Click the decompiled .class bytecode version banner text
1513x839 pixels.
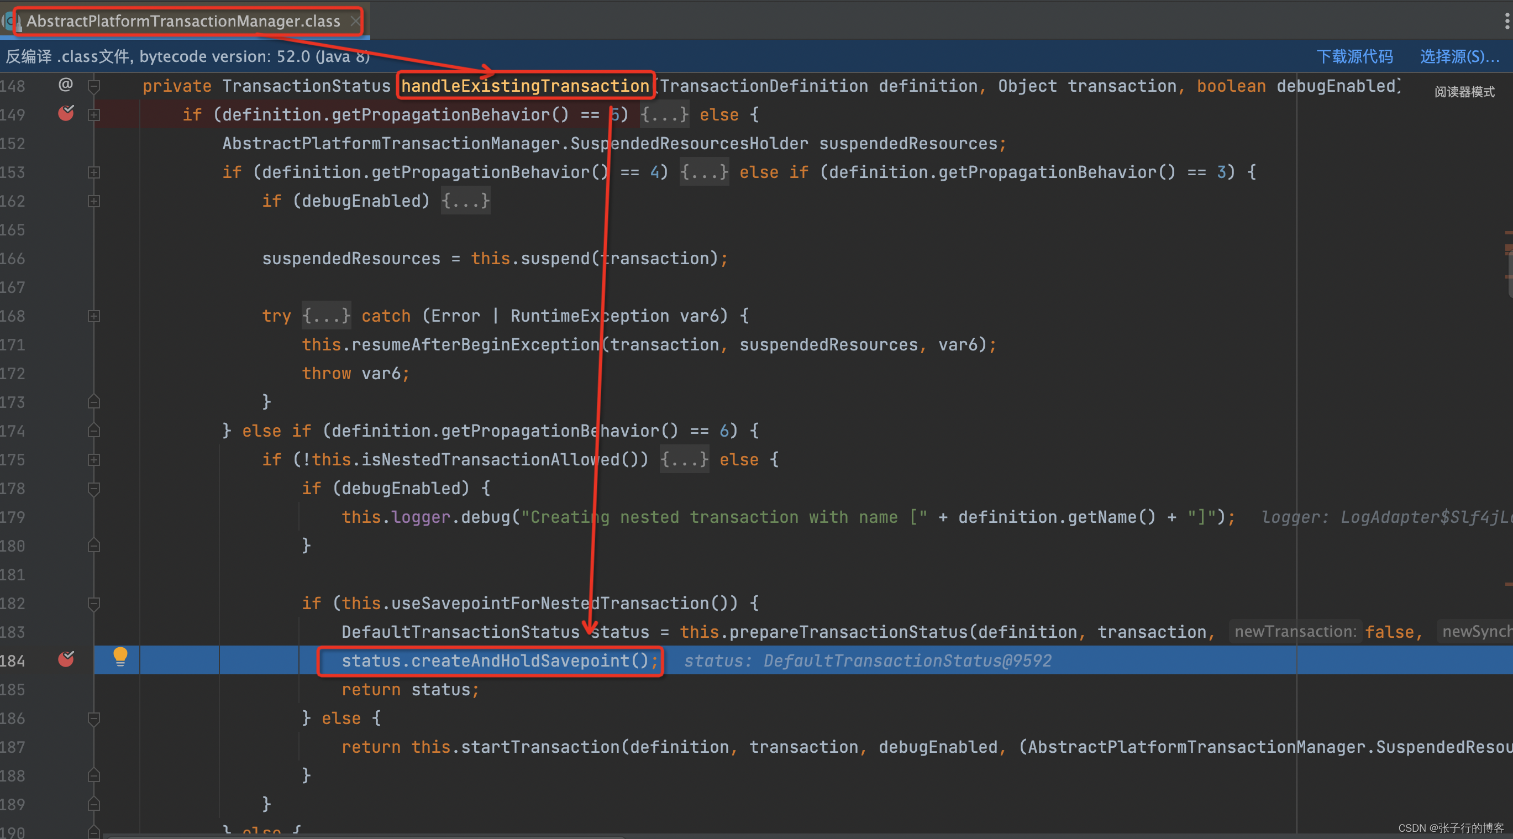(188, 56)
